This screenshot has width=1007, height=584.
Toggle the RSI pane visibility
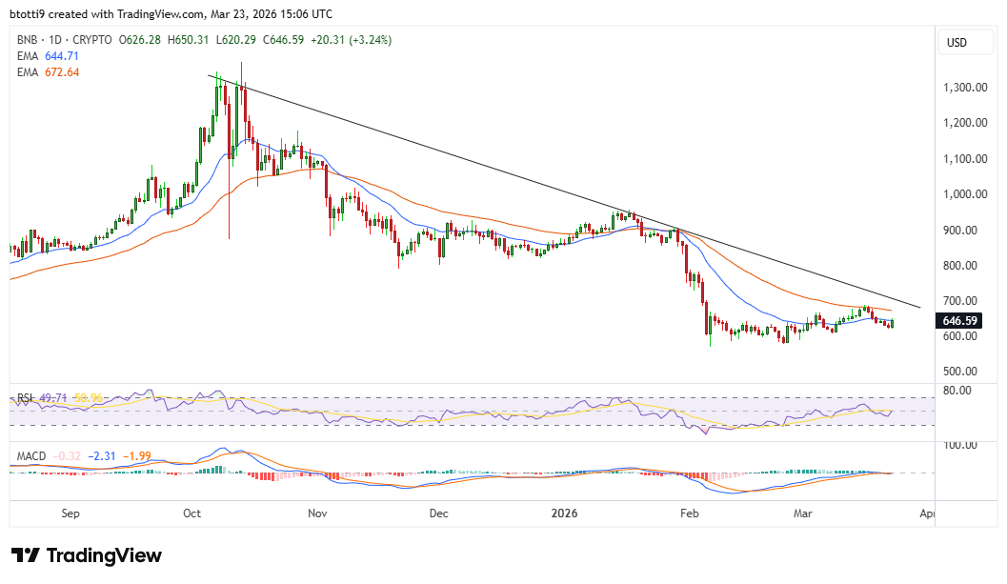(24, 397)
